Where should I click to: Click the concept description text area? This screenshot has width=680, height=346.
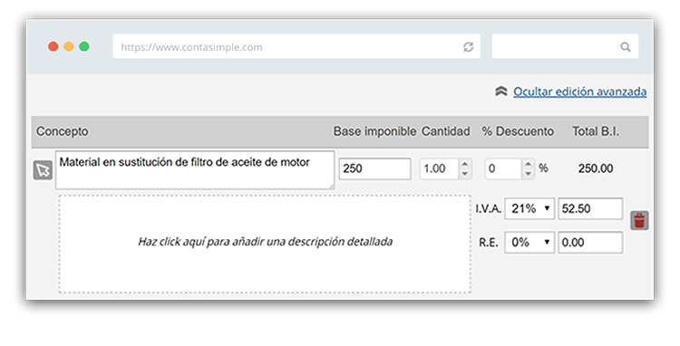pos(195,169)
